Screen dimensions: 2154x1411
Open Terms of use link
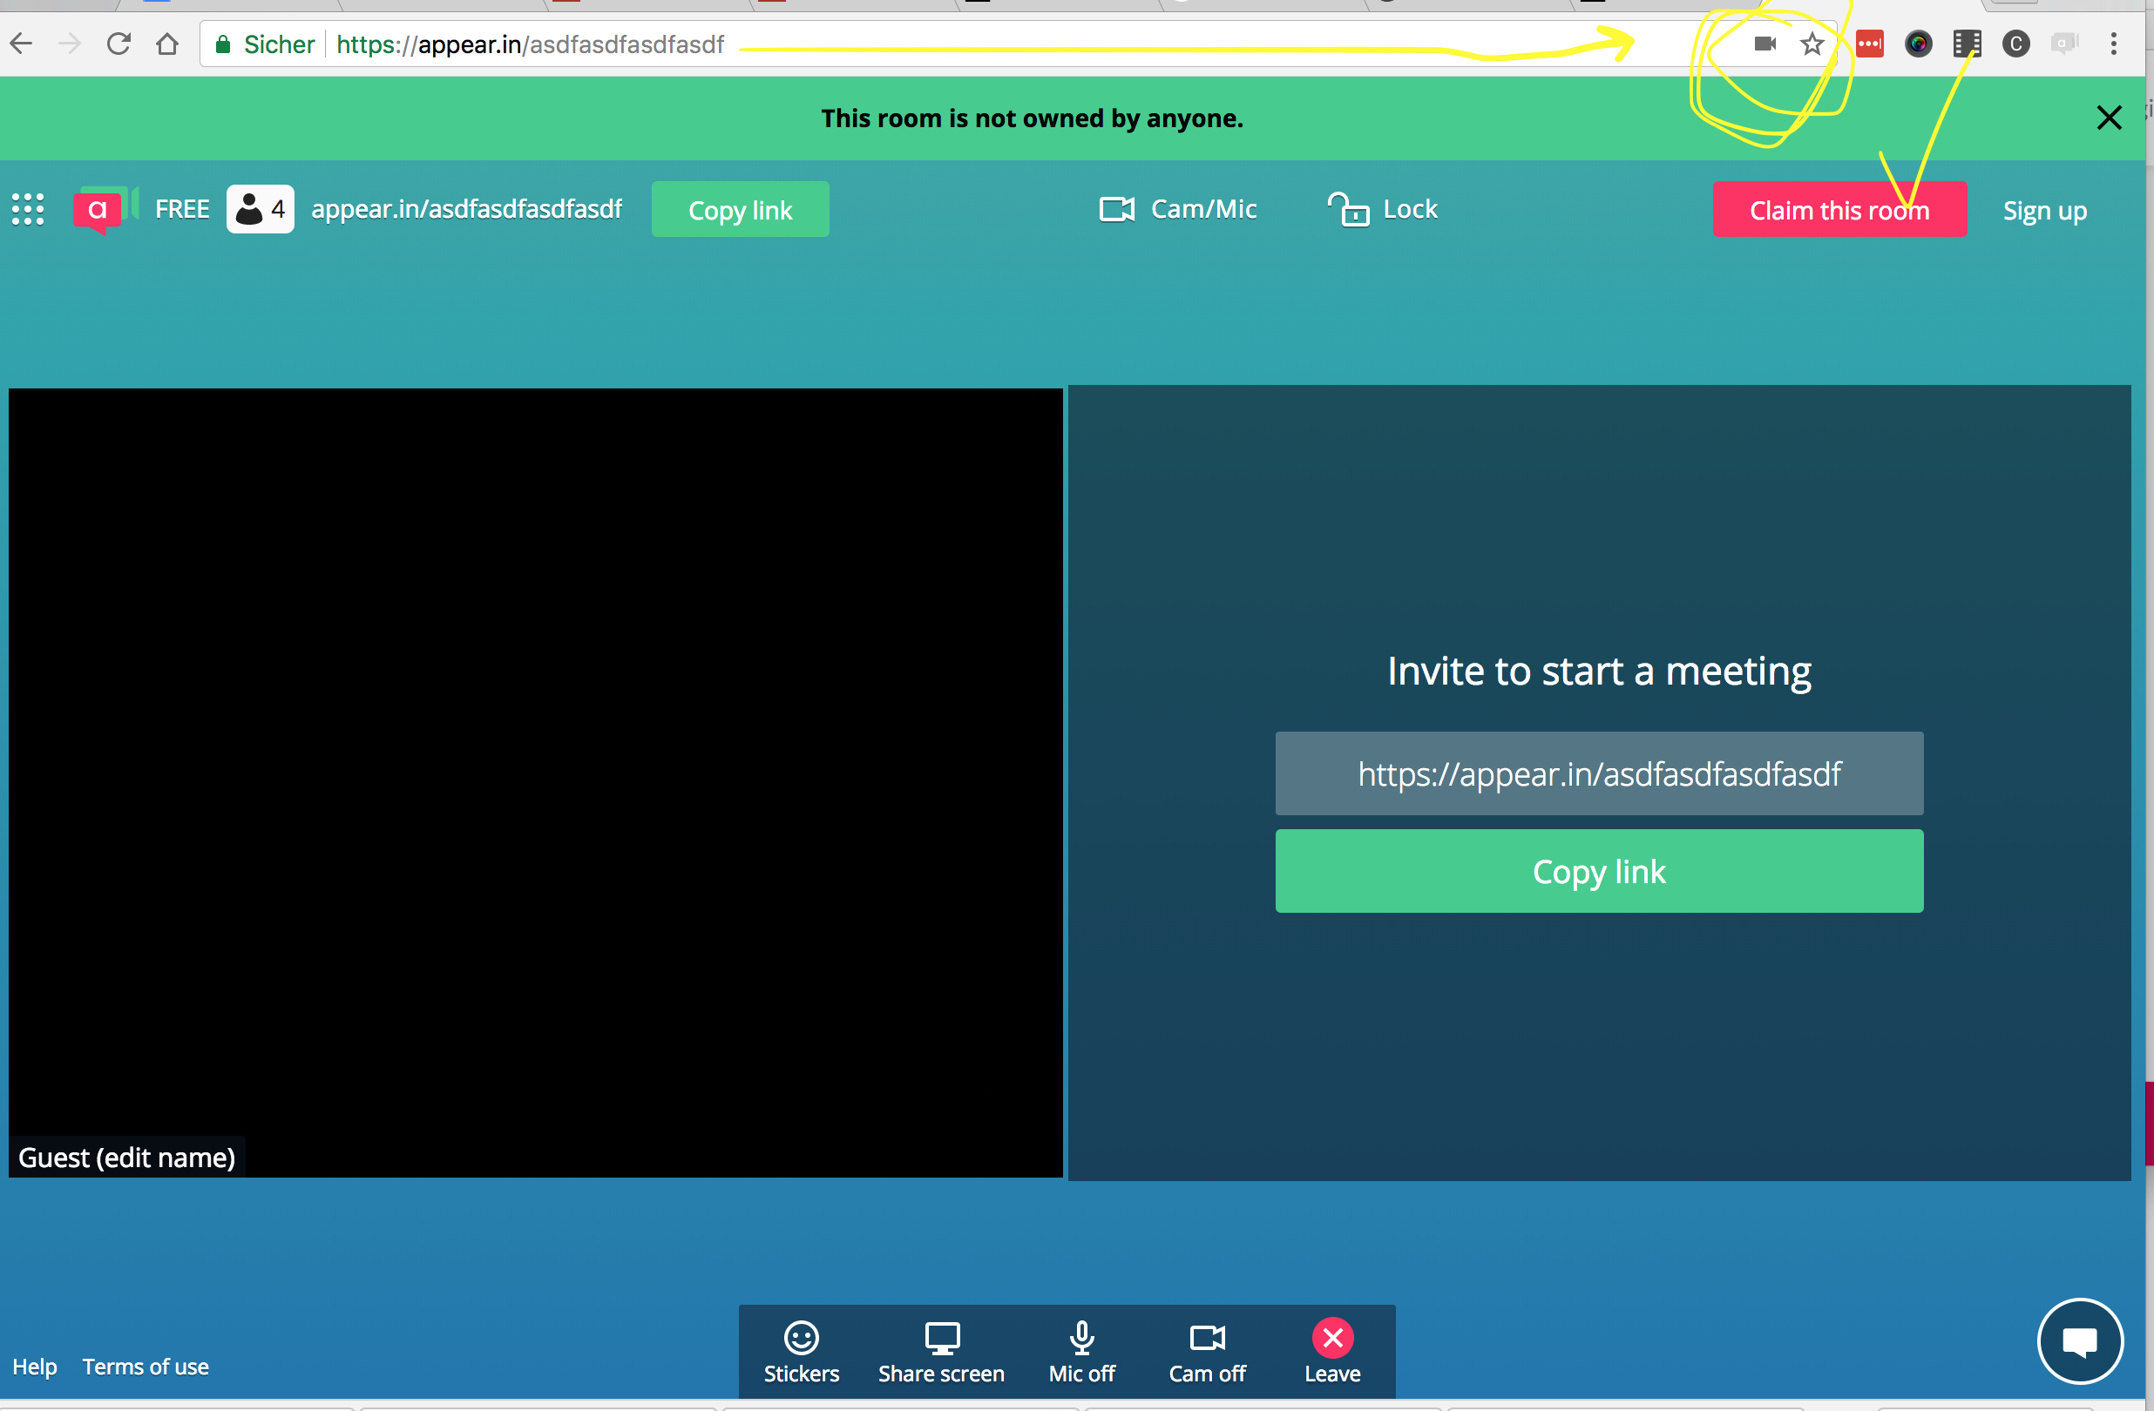pyautogui.click(x=146, y=1367)
